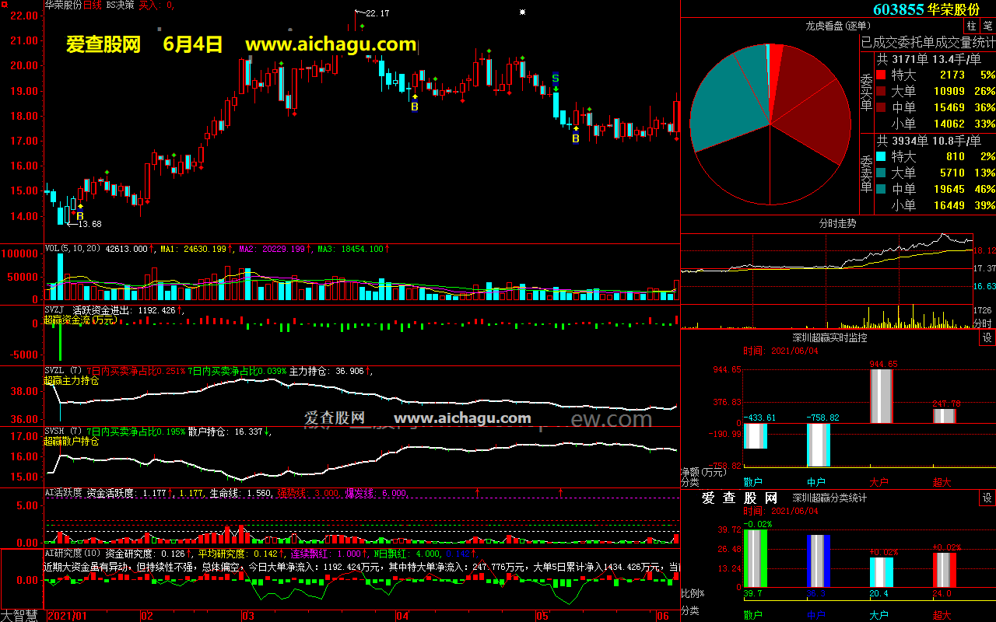Jump to month 03 on the time axis
This screenshot has width=996, height=622.
248,616
